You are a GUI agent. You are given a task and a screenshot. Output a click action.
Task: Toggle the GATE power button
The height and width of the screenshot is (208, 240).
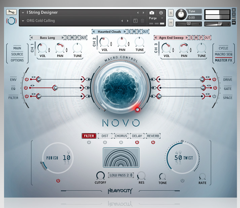[215, 88]
